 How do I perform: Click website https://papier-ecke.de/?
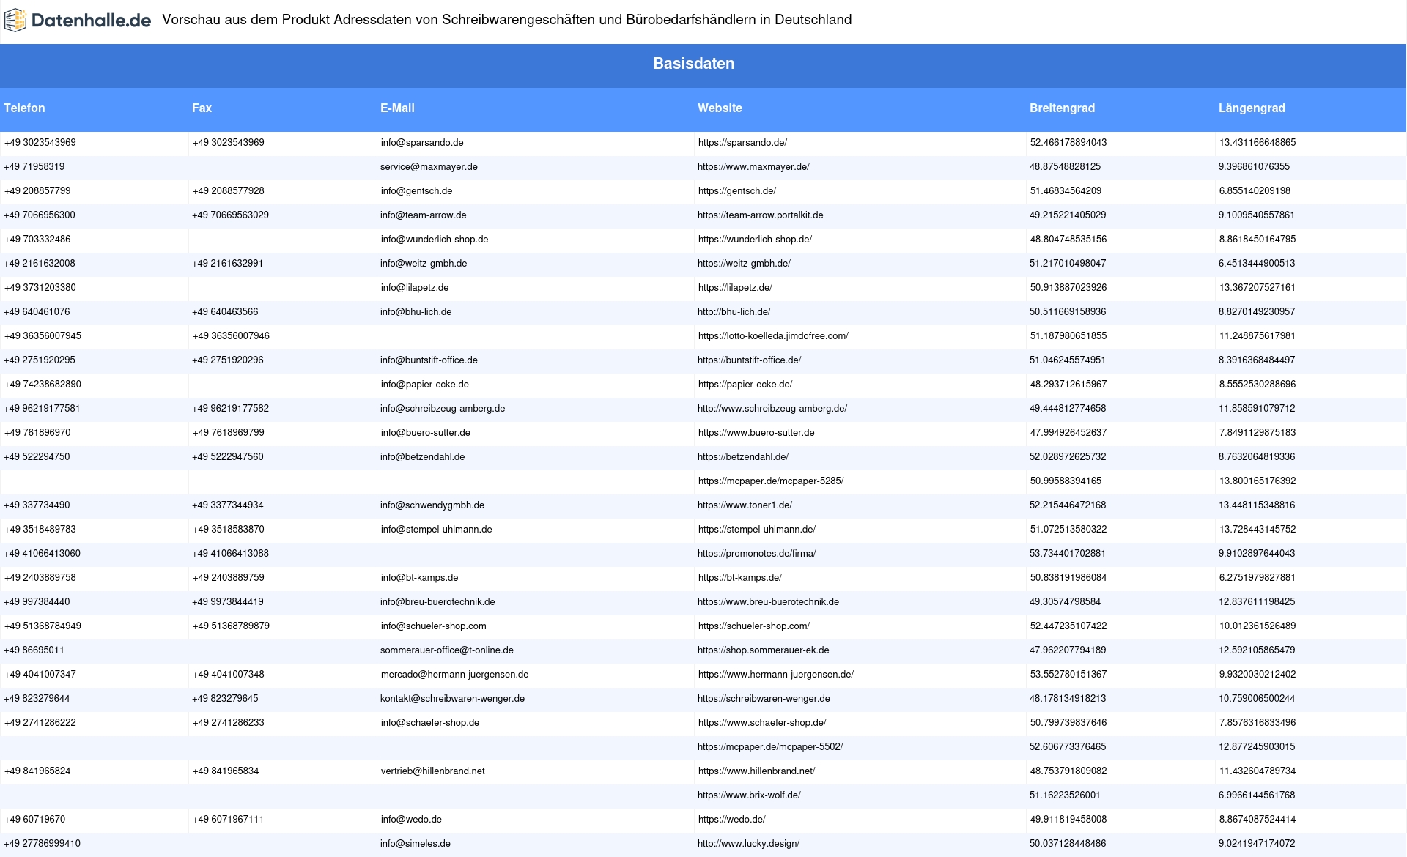pos(745,385)
